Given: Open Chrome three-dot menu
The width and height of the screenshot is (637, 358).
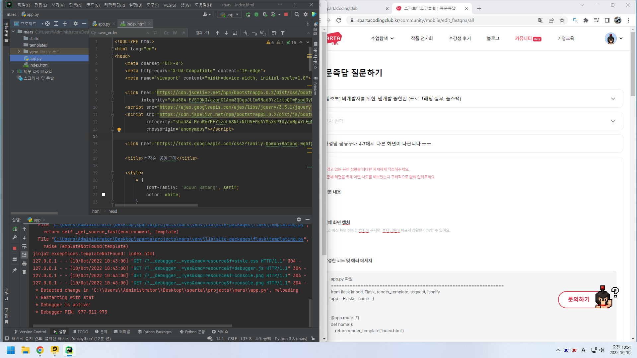Looking at the screenshot, I should 628,20.
